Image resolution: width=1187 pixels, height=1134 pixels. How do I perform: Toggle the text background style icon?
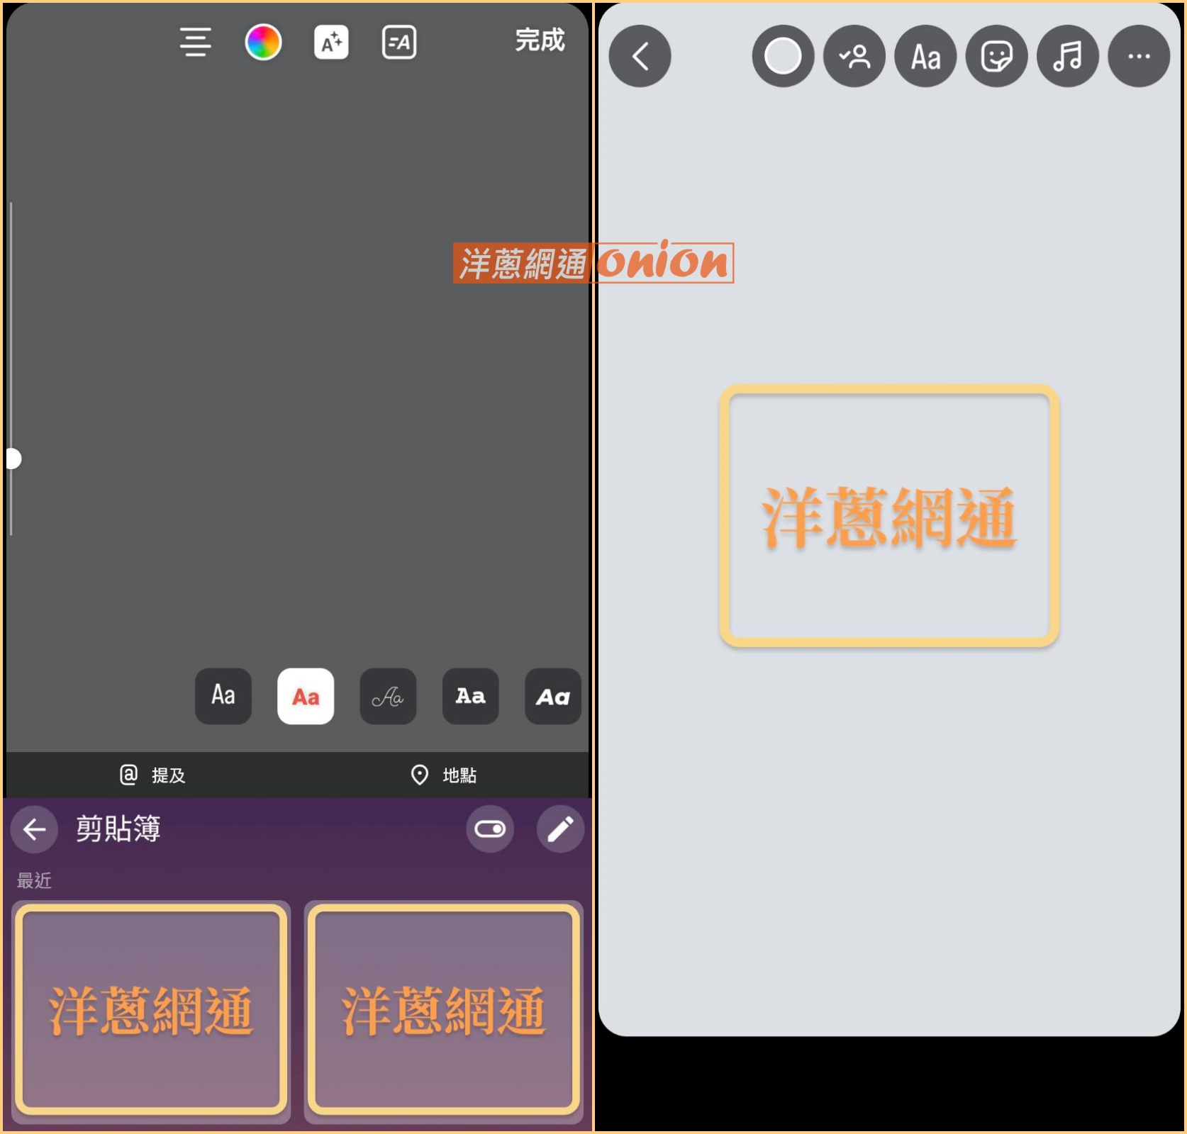(x=399, y=43)
